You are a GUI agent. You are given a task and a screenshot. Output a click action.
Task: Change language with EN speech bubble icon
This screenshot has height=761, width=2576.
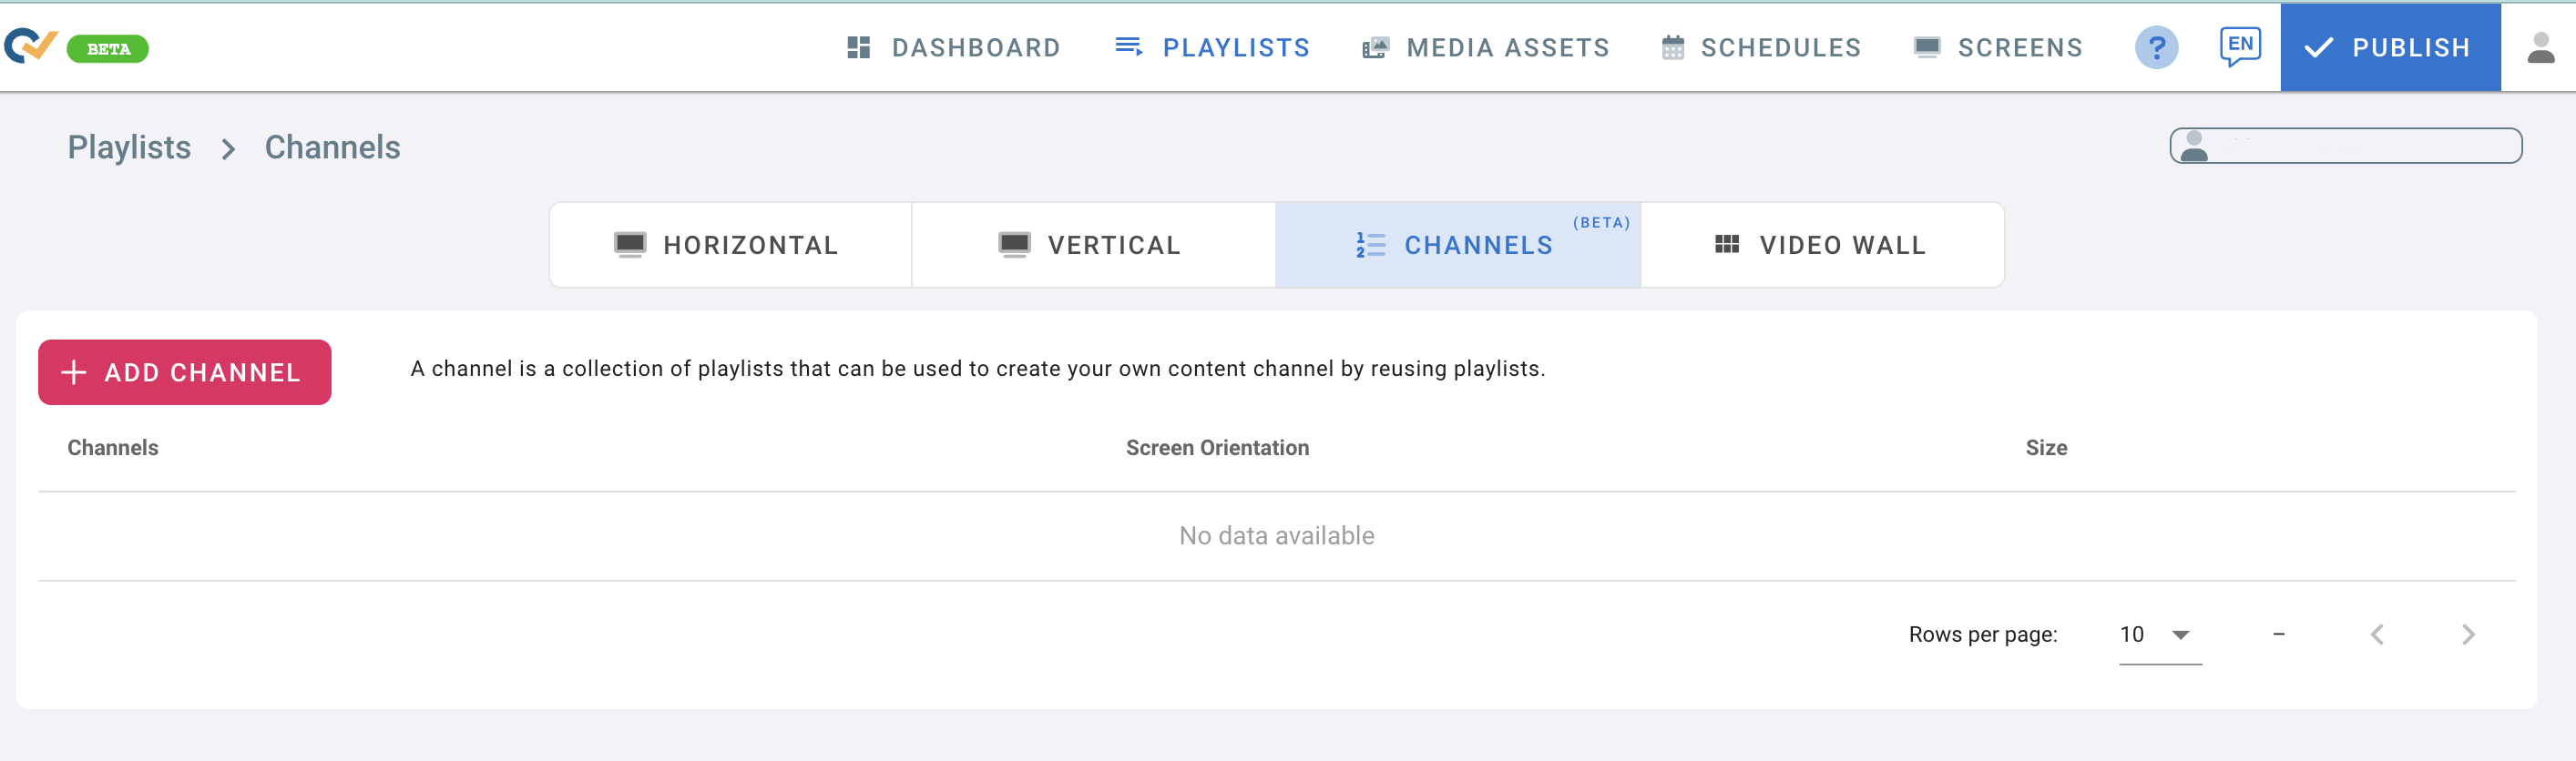2239,46
